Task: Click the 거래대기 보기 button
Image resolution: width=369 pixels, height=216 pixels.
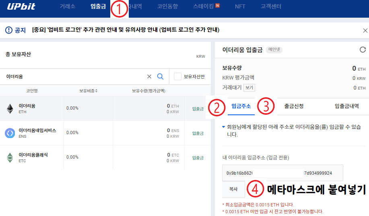Action: click(x=249, y=88)
